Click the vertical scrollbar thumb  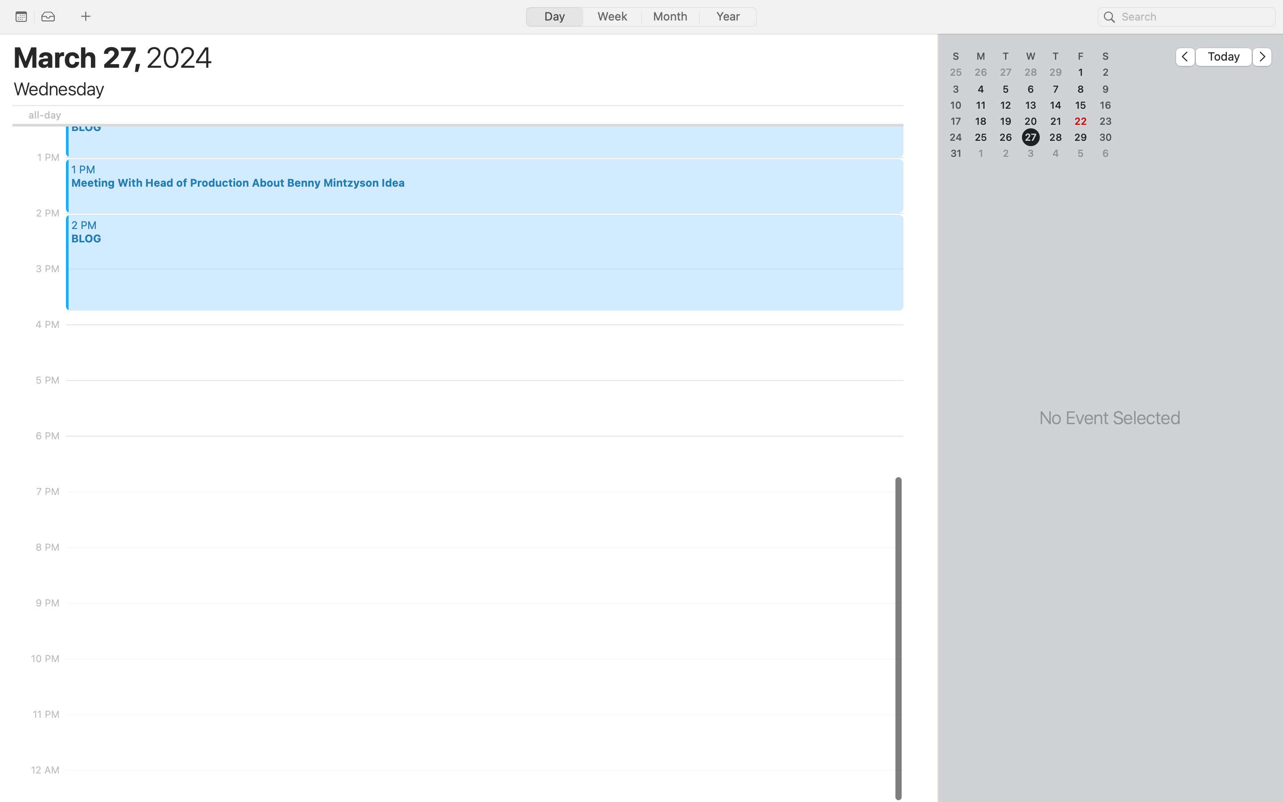pos(898,637)
